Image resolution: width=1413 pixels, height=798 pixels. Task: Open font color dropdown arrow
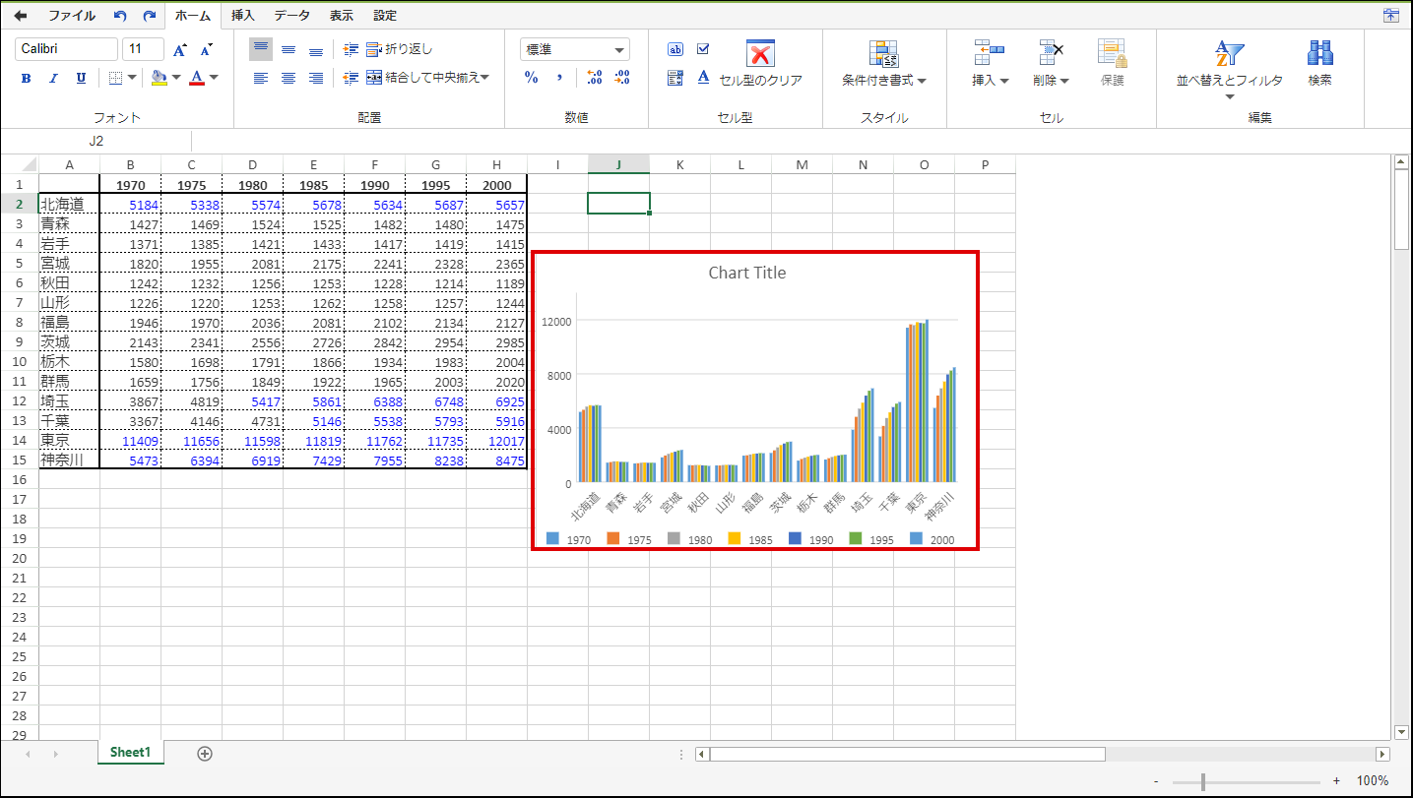(214, 78)
